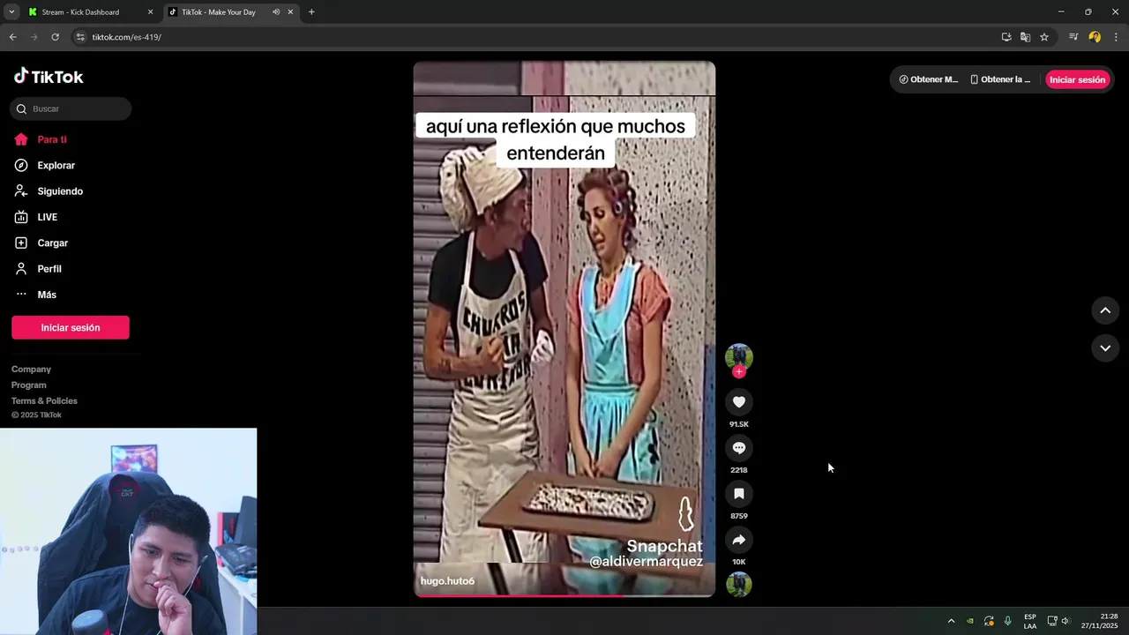This screenshot has width=1129, height=635.
Task: Click the NVIDIA tray icon
Action: pyautogui.click(x=970, y=621)
